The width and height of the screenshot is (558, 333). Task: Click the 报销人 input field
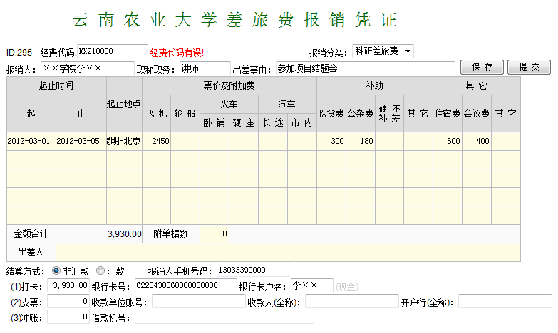point(88,68)
